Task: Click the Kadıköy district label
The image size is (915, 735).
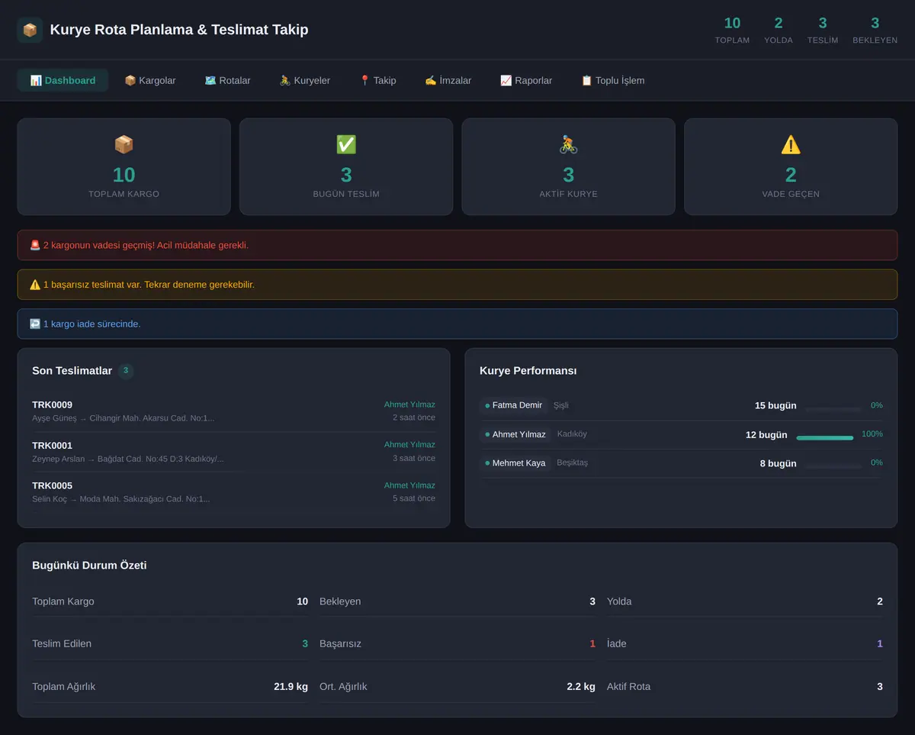Action: (x=572, y=434)
